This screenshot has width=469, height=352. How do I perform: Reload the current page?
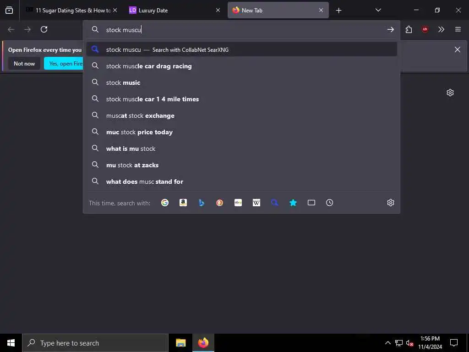coord(44,29)
